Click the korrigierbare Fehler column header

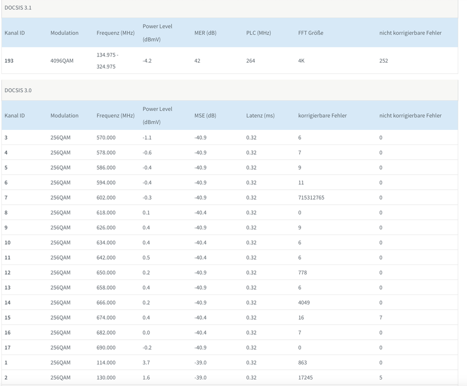[x=323, y=115]
